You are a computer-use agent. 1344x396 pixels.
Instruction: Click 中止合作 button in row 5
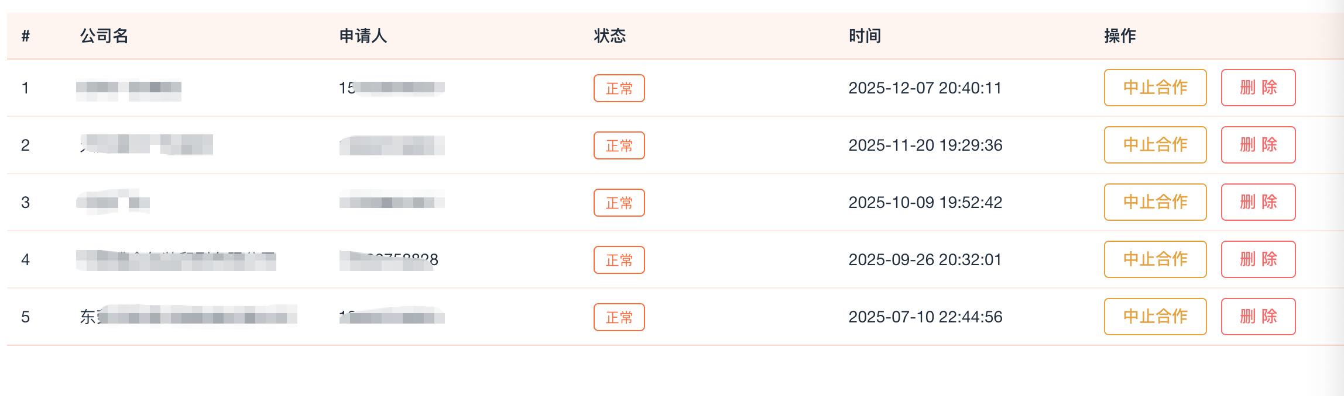1155,317
